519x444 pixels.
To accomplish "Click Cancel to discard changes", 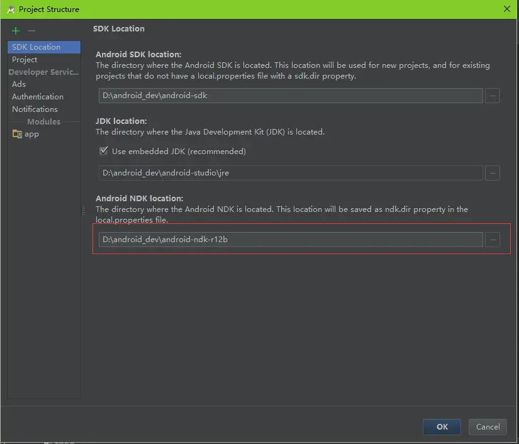I will pyautogui.click(x=488, y=427).
